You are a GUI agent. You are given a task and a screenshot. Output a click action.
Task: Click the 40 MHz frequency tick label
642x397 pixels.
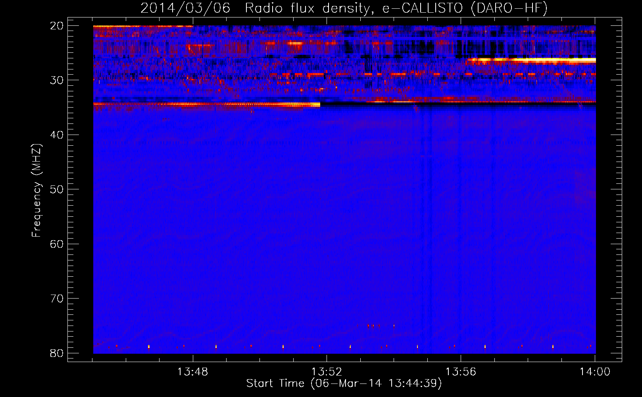click(57, 135)
